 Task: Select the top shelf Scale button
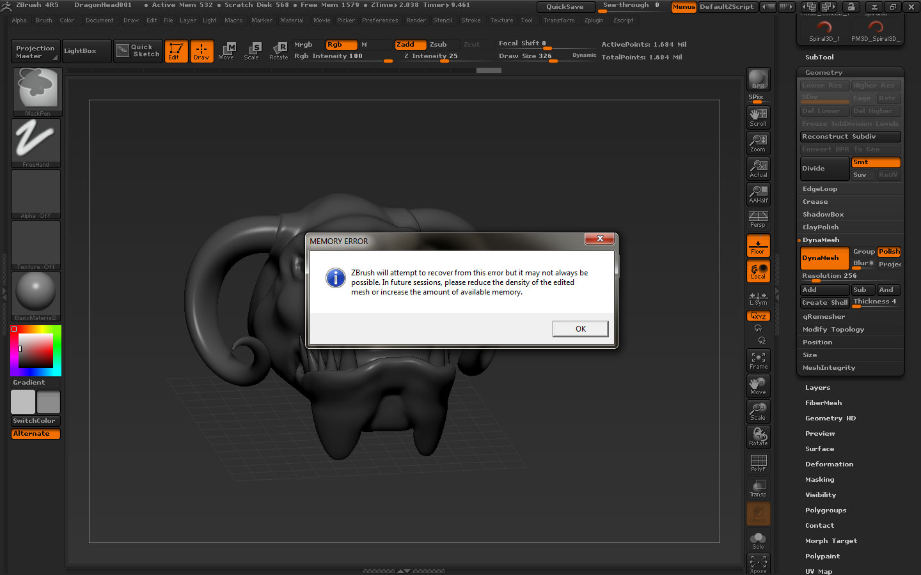(252, 51)
